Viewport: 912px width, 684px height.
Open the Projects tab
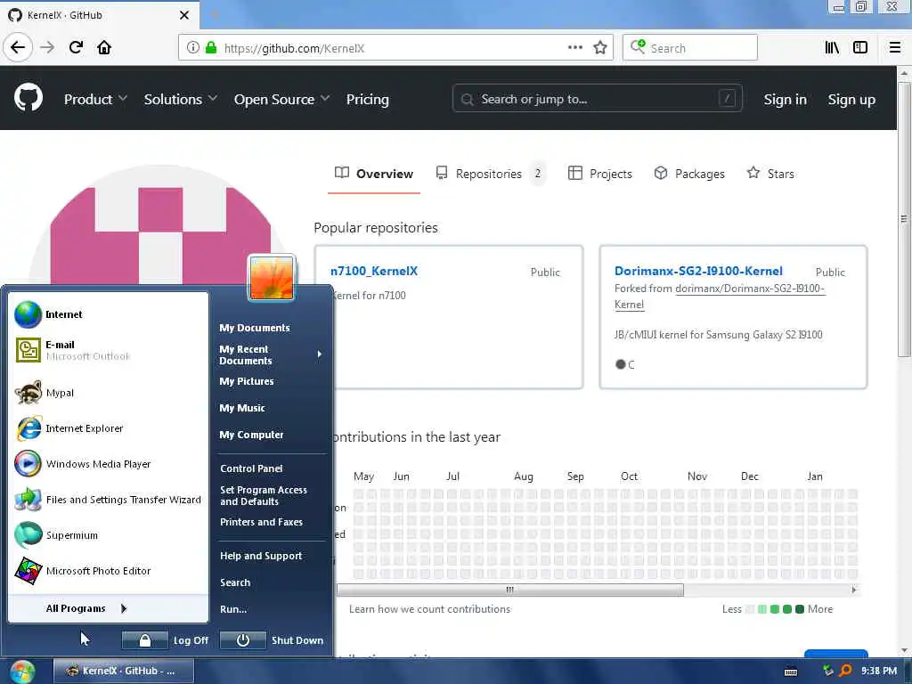tap(599, 174)
